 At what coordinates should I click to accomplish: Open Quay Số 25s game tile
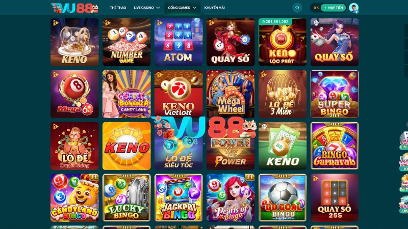[x=335, y=198]
